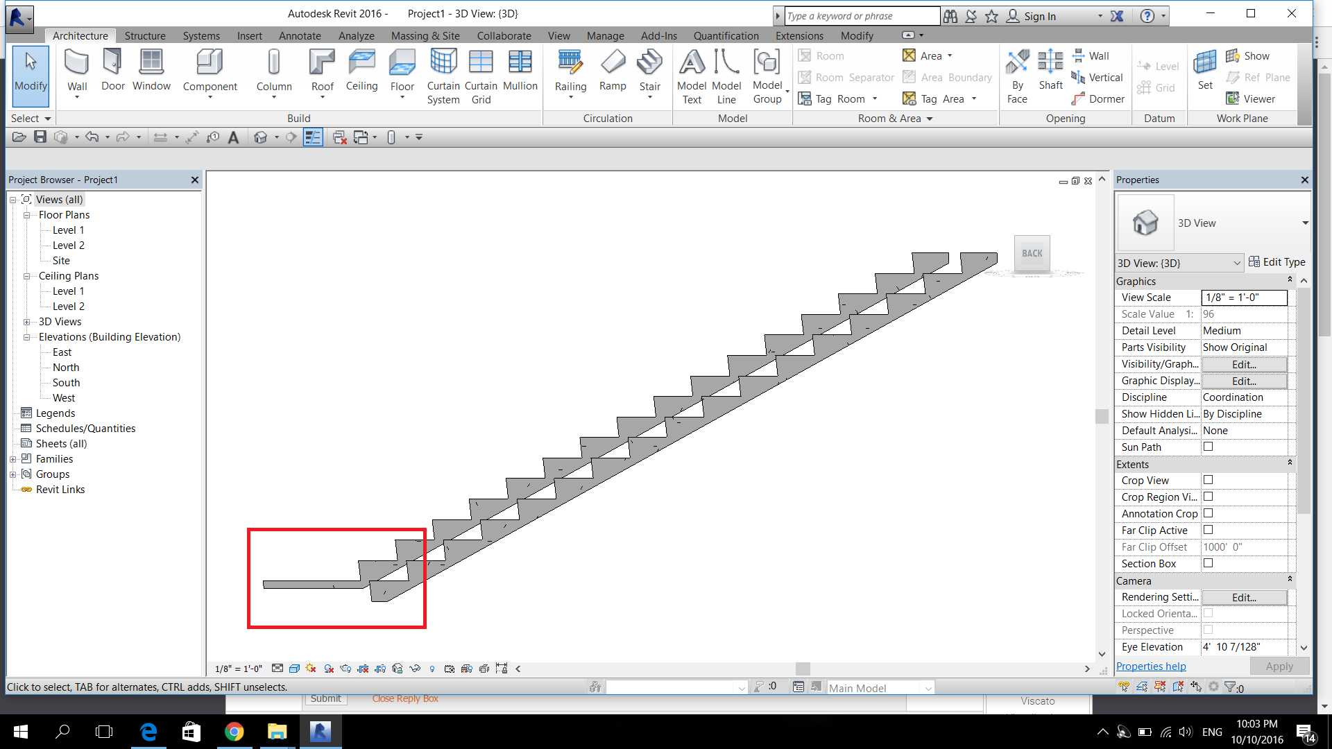Click the keyword search input field

[x=861, y=16]
